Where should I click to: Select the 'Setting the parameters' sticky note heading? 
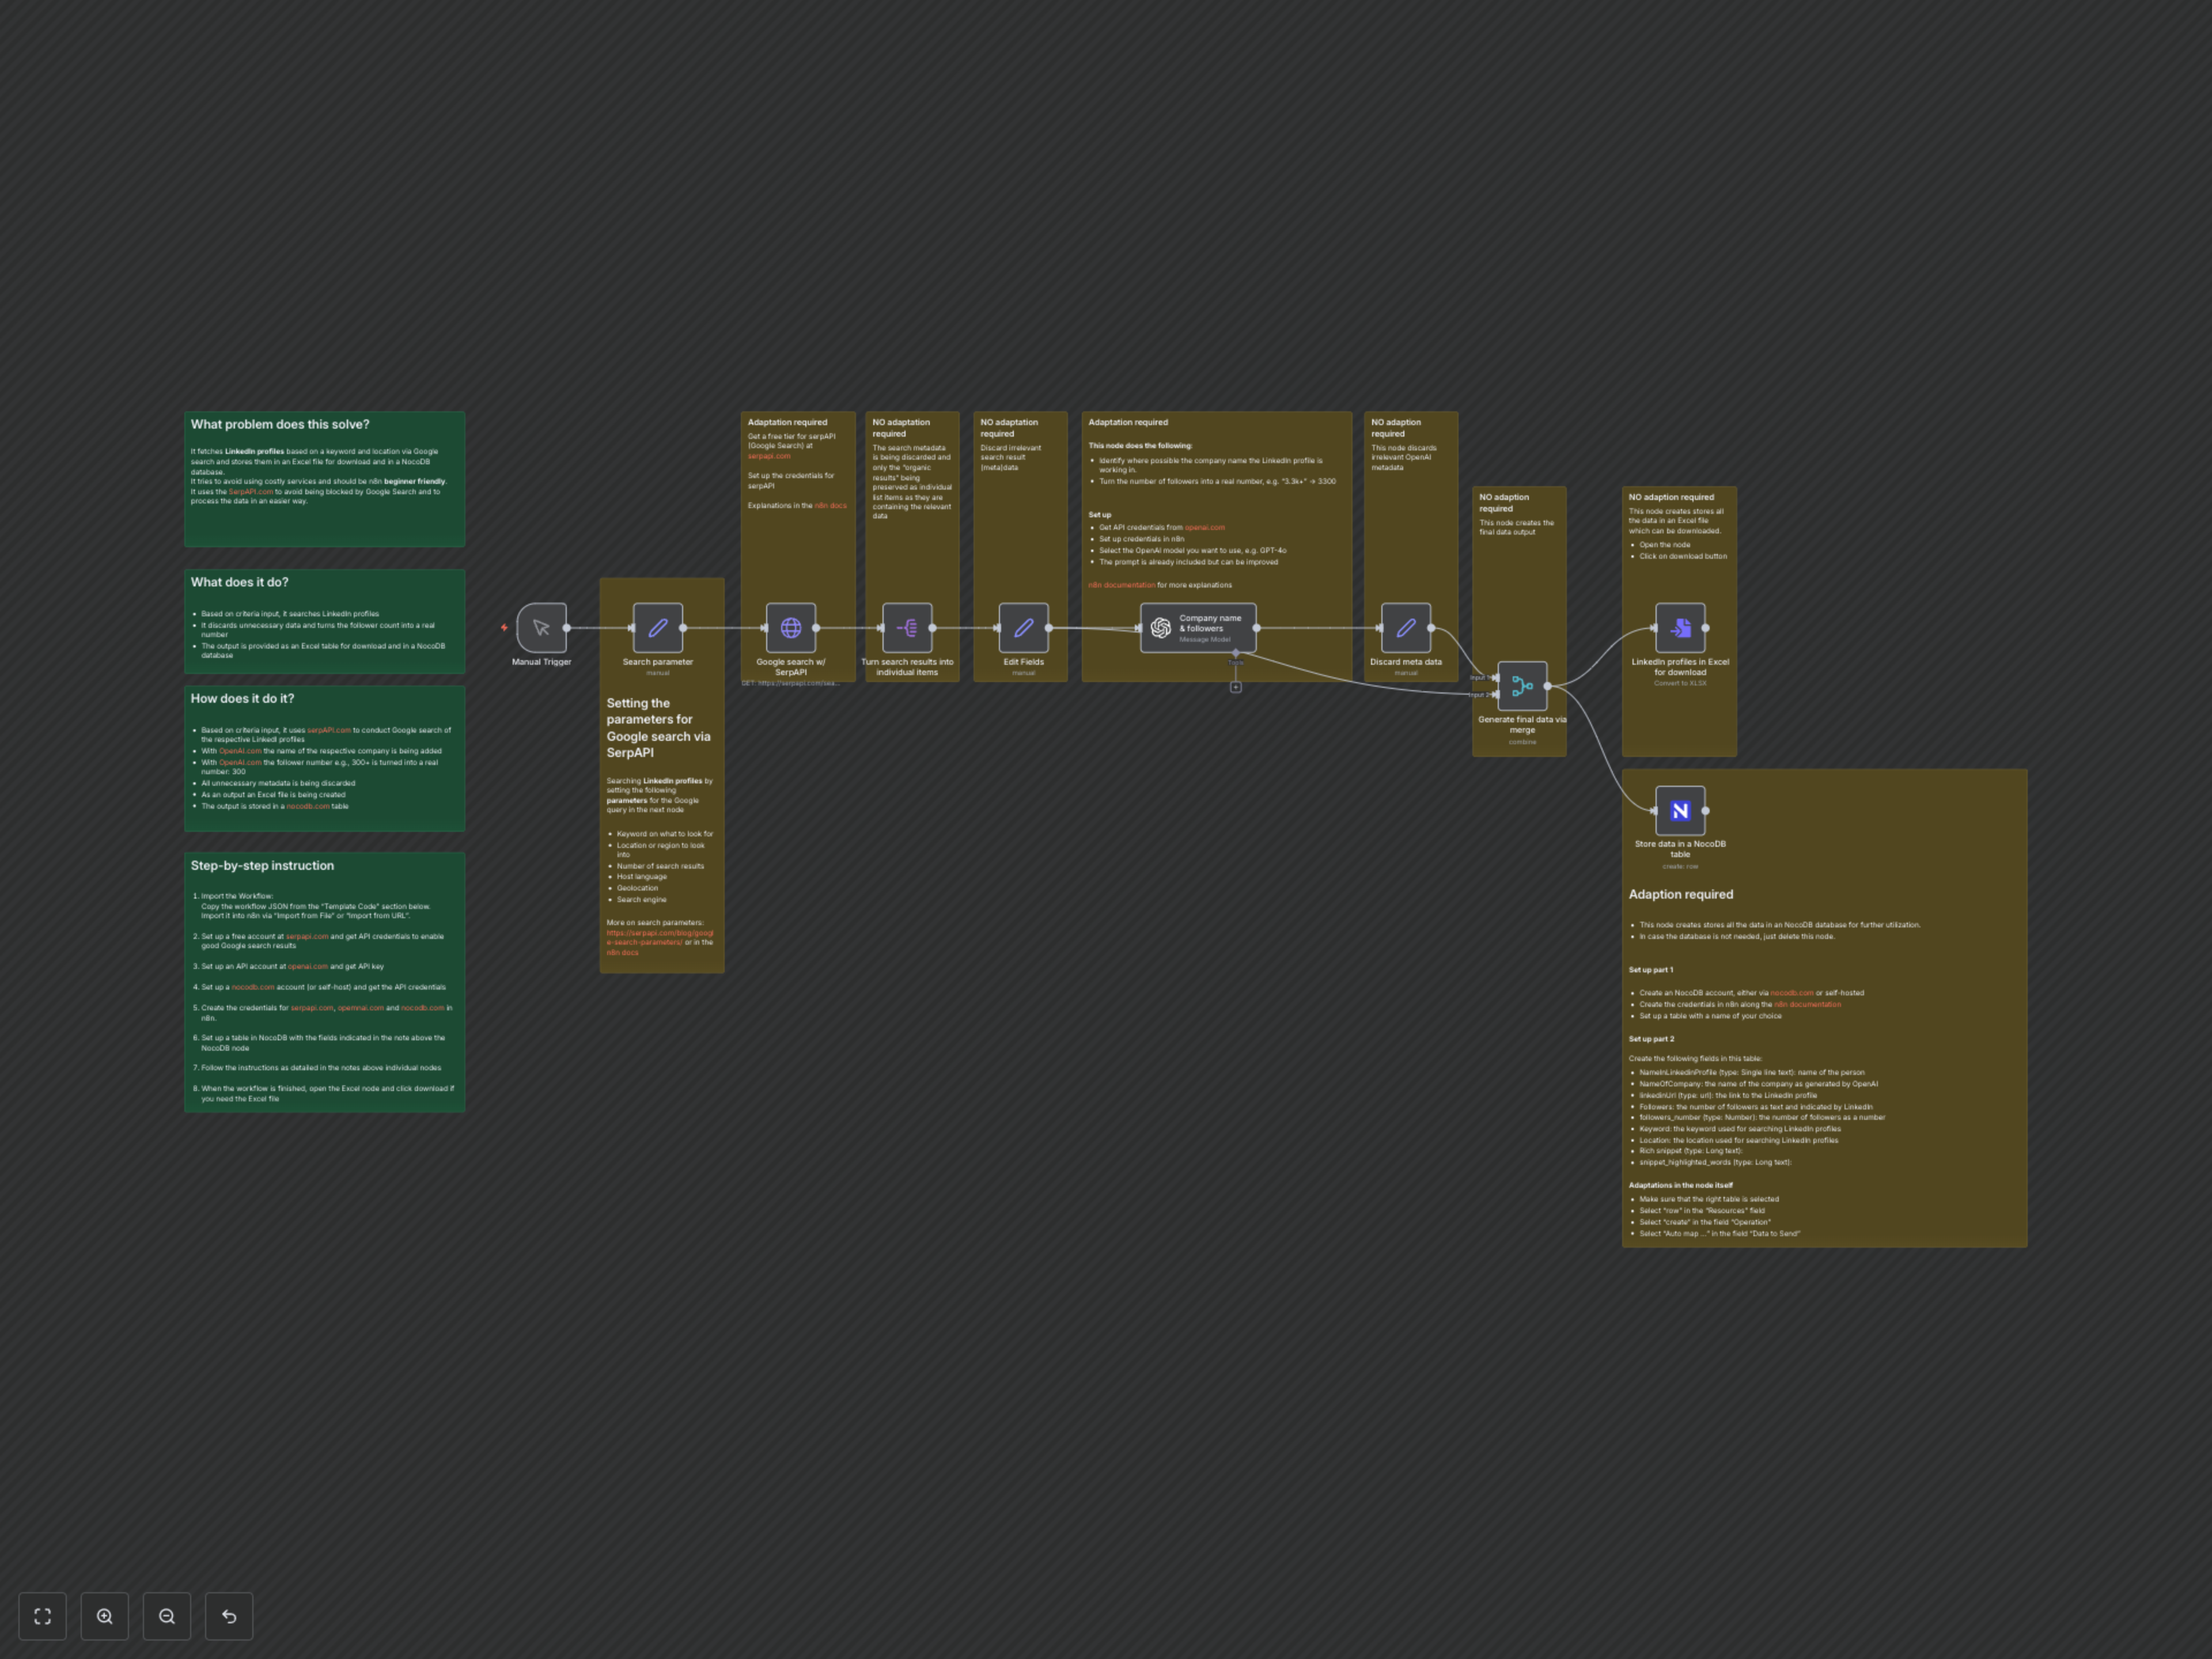[x=658, y=728]
